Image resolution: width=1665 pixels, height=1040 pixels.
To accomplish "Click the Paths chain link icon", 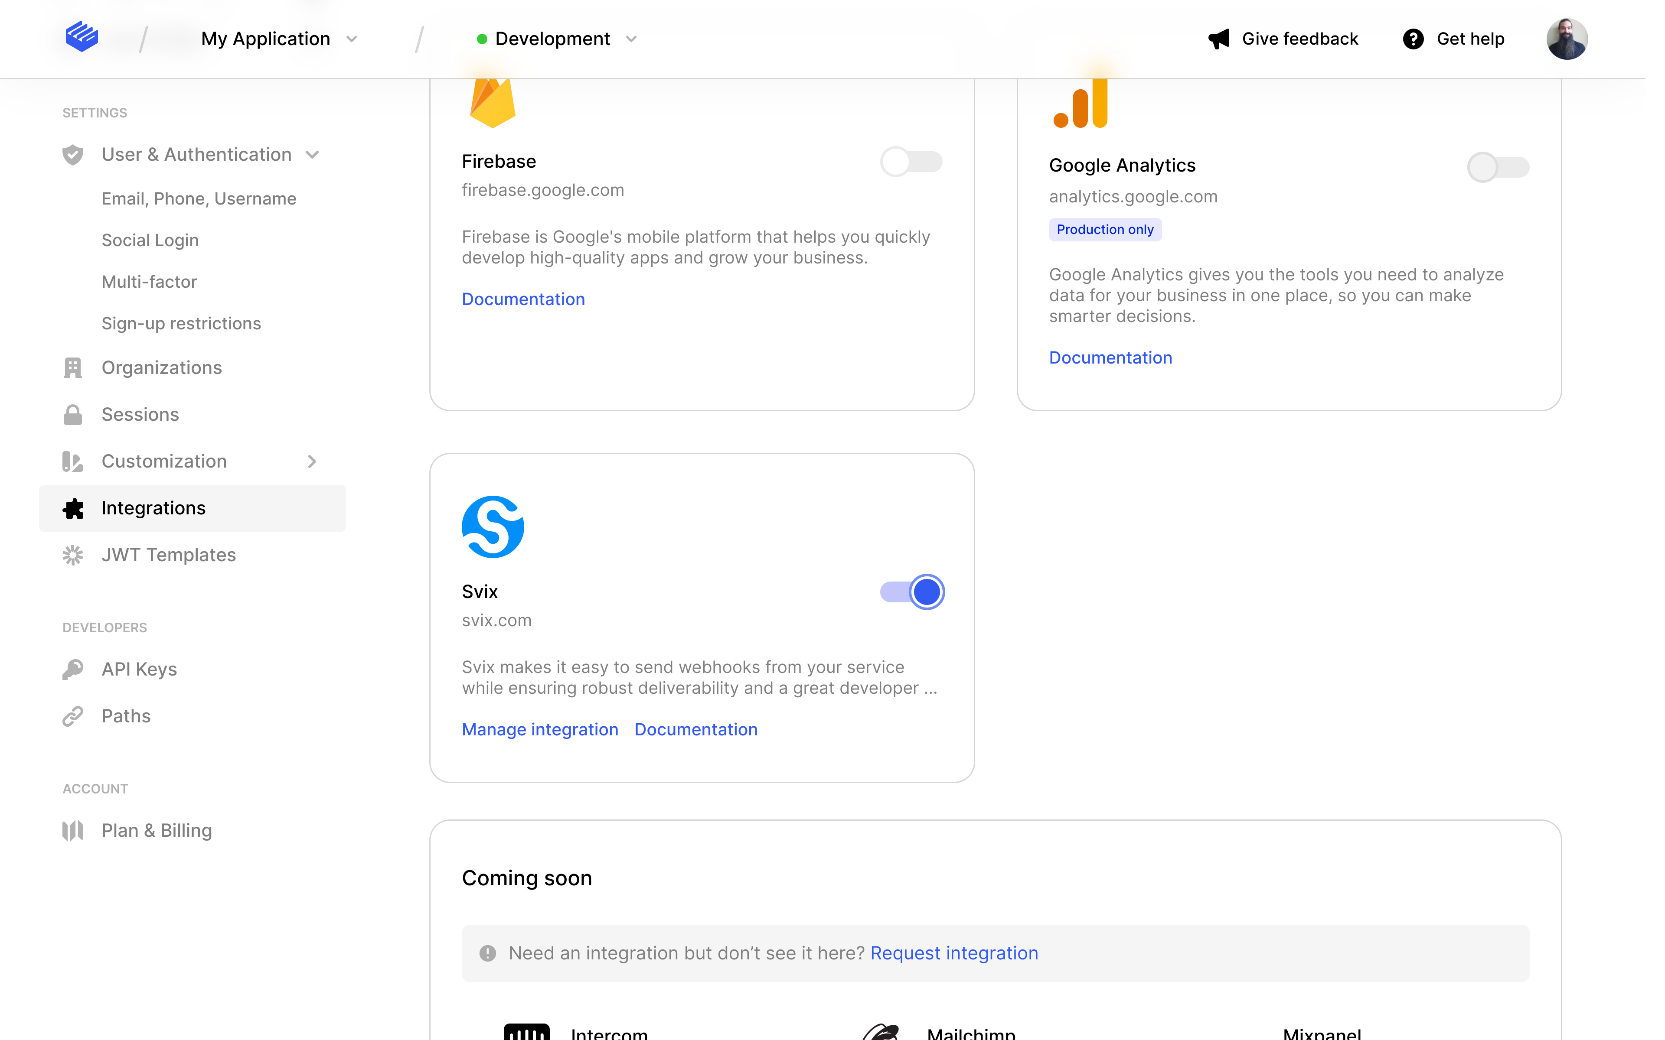I will [73, 716].
